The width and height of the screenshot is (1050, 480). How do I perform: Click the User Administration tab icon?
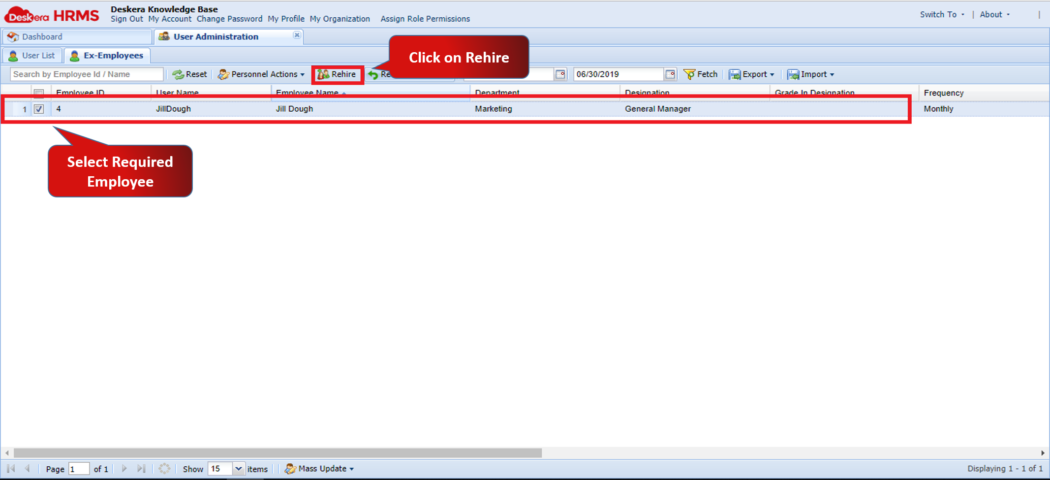tap(164, 36)
